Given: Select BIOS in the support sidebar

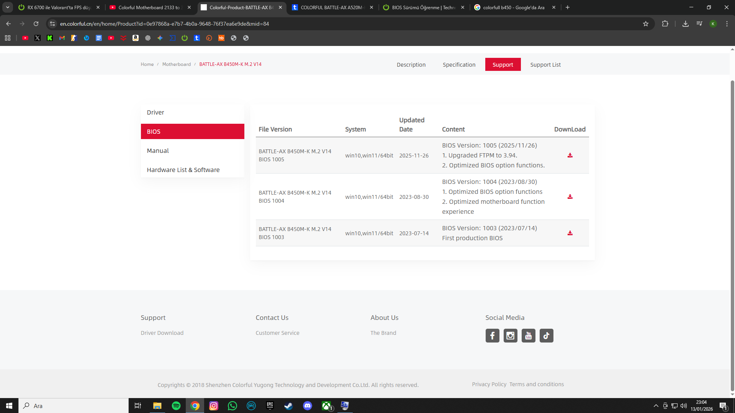Looking at the screenshot, I should click(x=193, y=131).
